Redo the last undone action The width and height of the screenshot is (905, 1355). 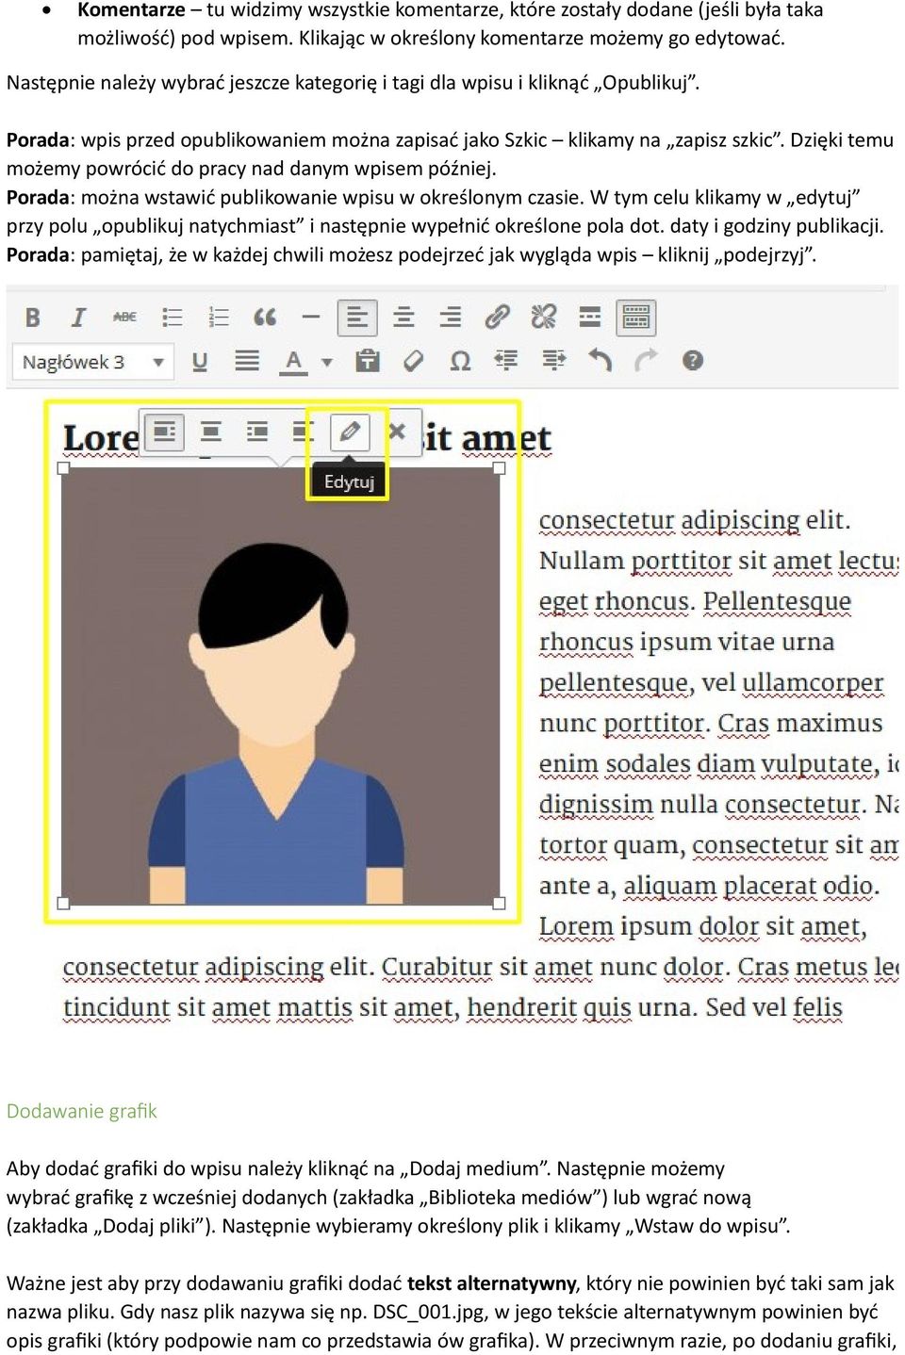point(646,361)
